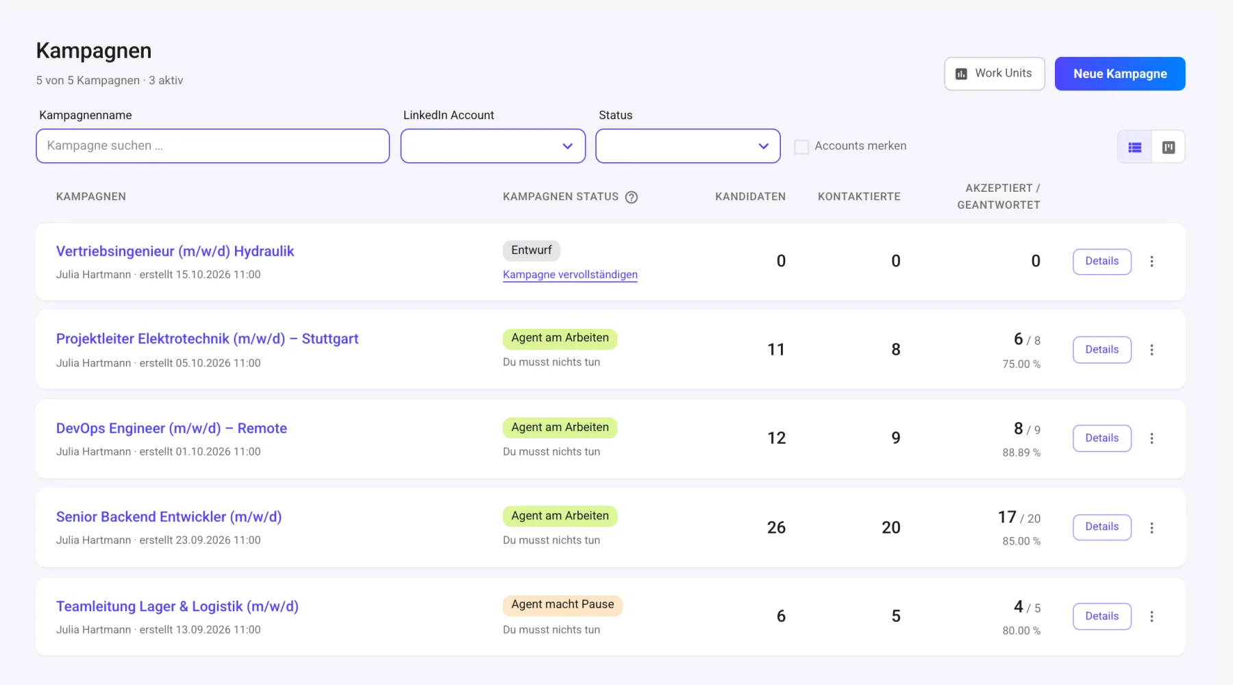Show Details for Projektleiter Elektrotechnik
The width and height of the screenshot is (1233, 685).
[1101, 350]
